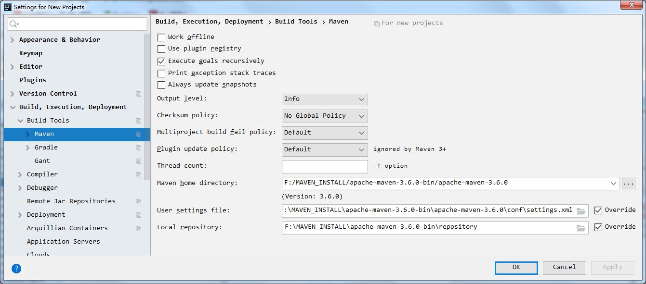Click the project-level icon beside Gradle

[x=139, y=148]
